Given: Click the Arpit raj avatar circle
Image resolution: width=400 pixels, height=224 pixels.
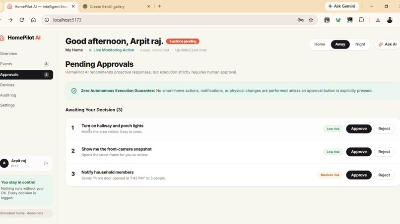Looking at the screenshot, I should coord(4,163).
